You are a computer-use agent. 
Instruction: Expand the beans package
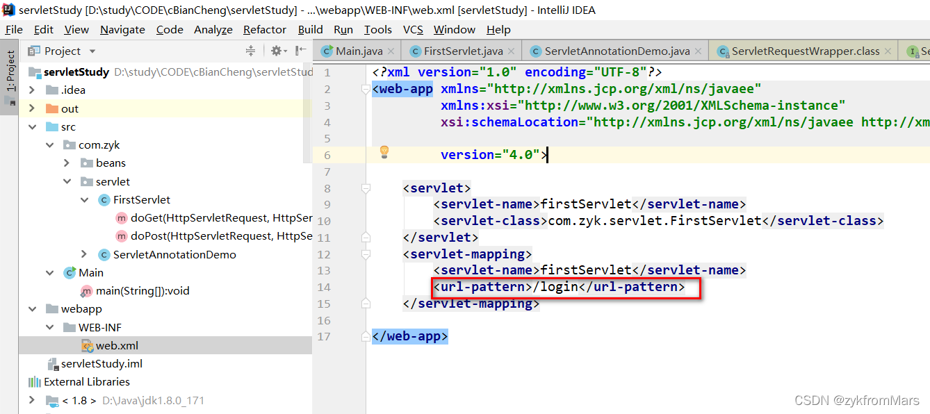pyautogui.click(x=67, y=163)
